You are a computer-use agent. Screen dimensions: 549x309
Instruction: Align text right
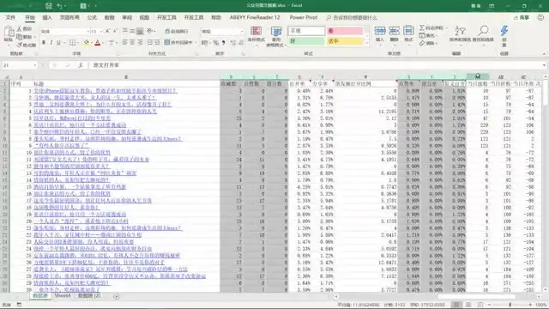click(140, 42)
